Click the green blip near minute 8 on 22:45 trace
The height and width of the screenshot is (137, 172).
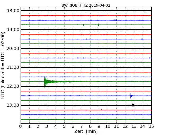pos(92,100)
